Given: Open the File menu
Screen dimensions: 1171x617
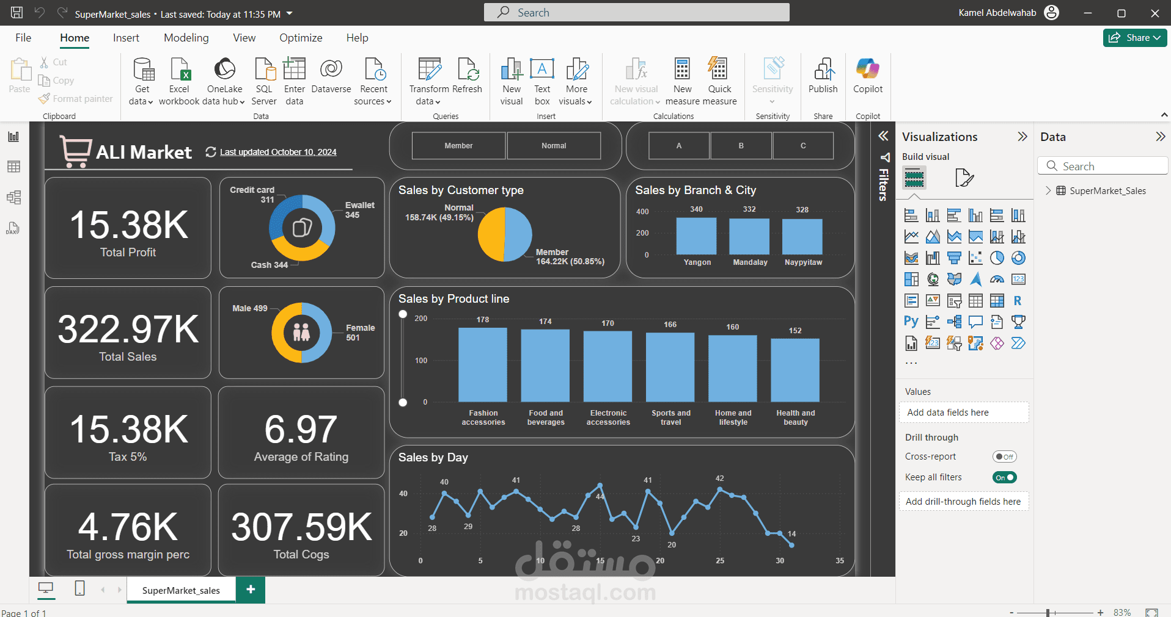Looking at the screenshot, I should click(x=23, y=38).
